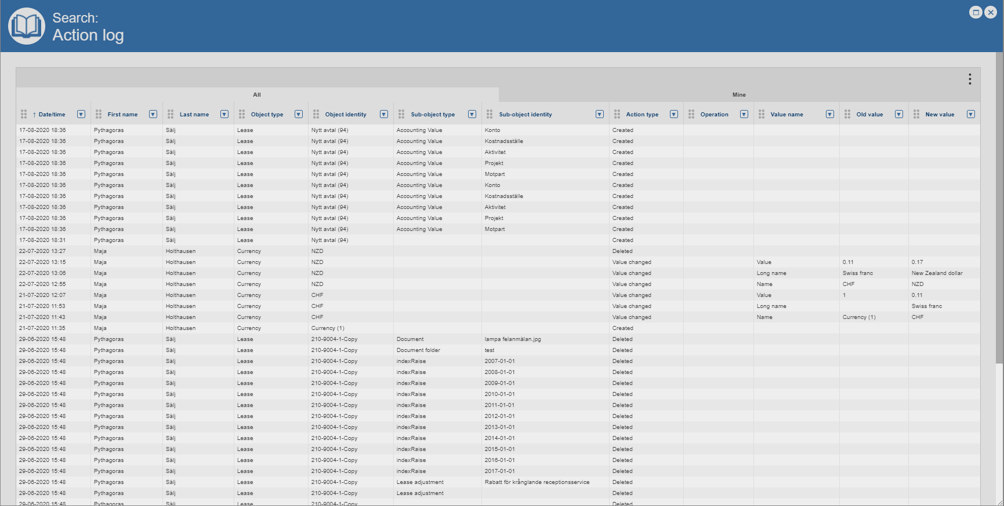Click the First name column drag handle
The image size is (1004, 506).
click(x=99, y=114)
